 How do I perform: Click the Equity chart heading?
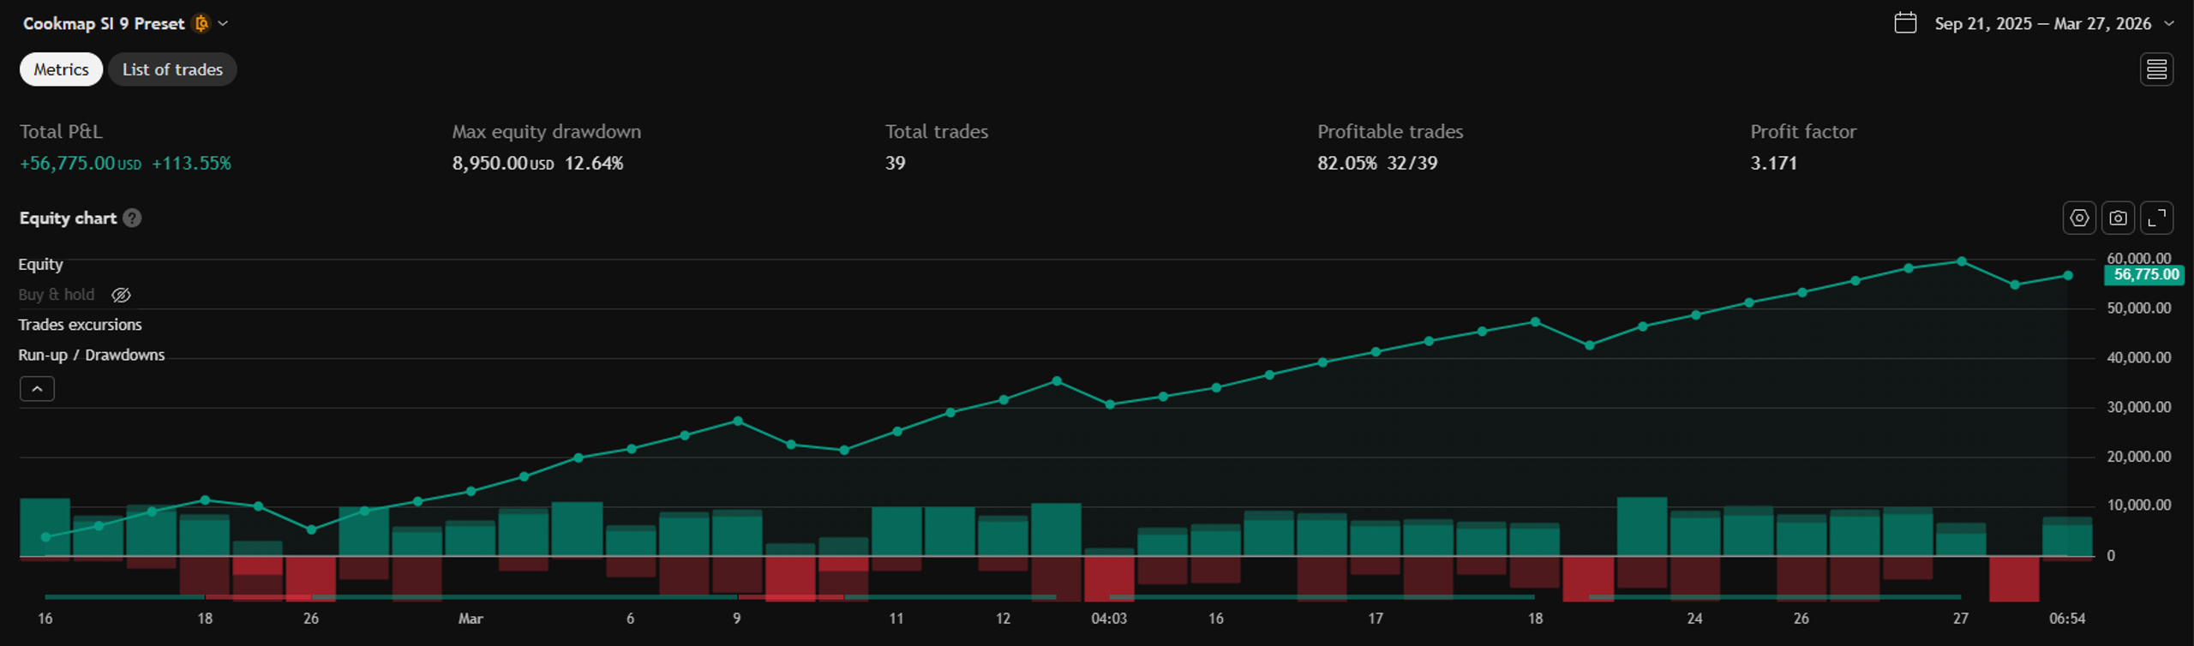(x=68, y=218)
